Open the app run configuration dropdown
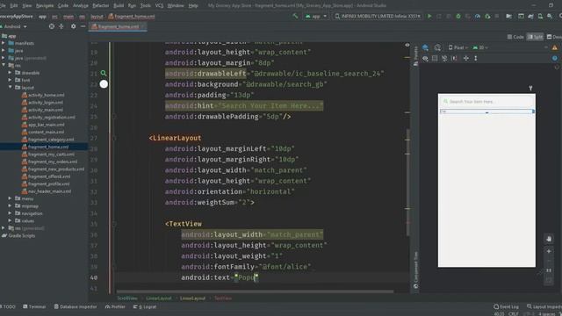Image resolution: width=562 pixels, height=316 pixels. 316,16
